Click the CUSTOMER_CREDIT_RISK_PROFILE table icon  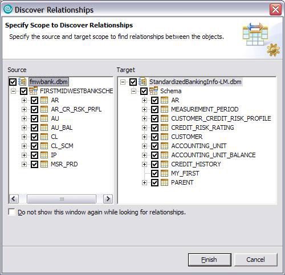[165, 118]
